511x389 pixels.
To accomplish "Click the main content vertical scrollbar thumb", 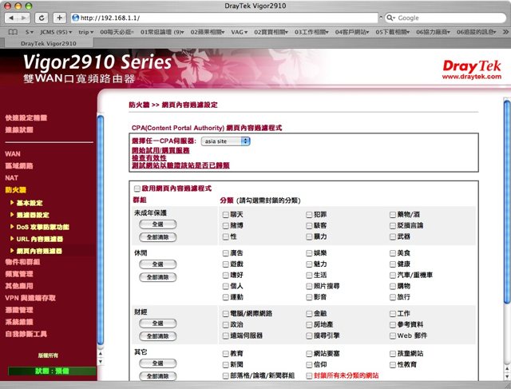I will click(507, 202).
